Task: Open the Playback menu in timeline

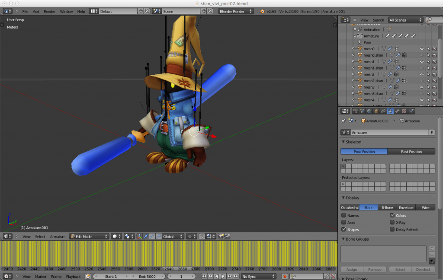Action: [73, 277]
